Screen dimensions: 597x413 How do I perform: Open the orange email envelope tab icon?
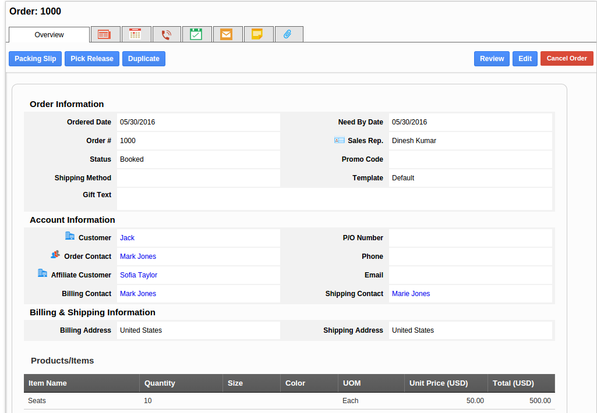226,34
